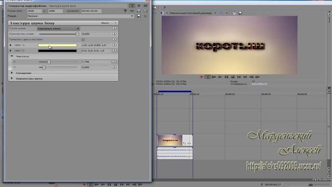Expand the Смещение section
The height and width of the screenshot is (187, 332).
click(11, 73)
